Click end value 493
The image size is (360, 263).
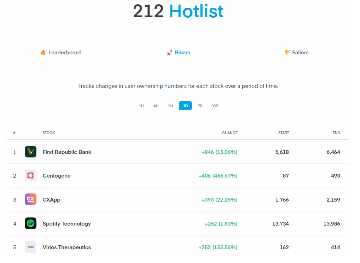coord(336,176)
